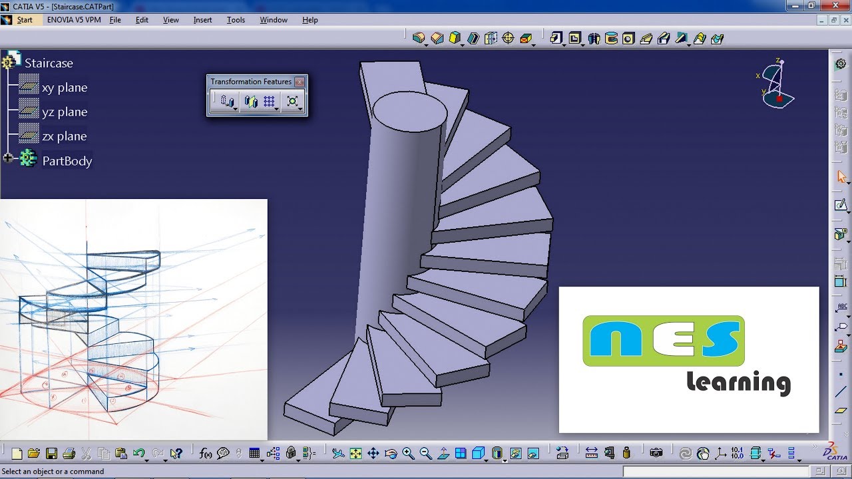Select the Draft Angle tool
Image resolution: width=852 pixels, height=479 pixels.
click(x=455, y=39)
